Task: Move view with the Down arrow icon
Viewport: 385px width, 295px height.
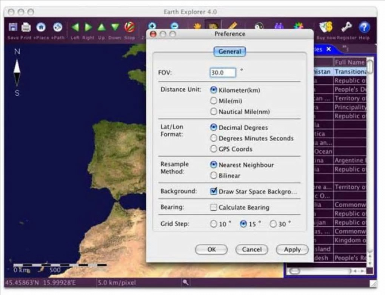Action: (x=115, y=27)
